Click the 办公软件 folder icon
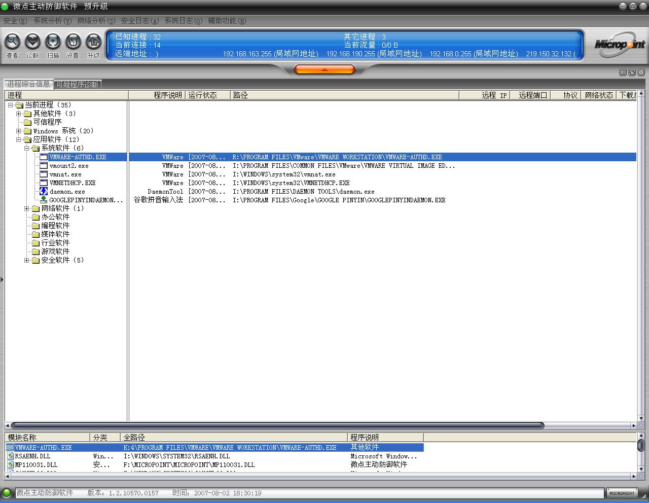The width and height of the screenshot is (649, 503). (35, 217)
